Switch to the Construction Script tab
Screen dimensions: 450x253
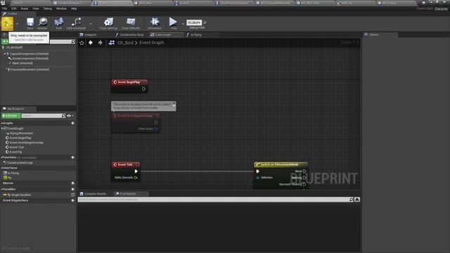click(131, 34)
